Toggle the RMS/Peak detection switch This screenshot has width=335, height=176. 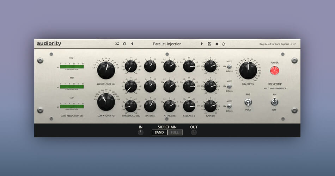248,102
